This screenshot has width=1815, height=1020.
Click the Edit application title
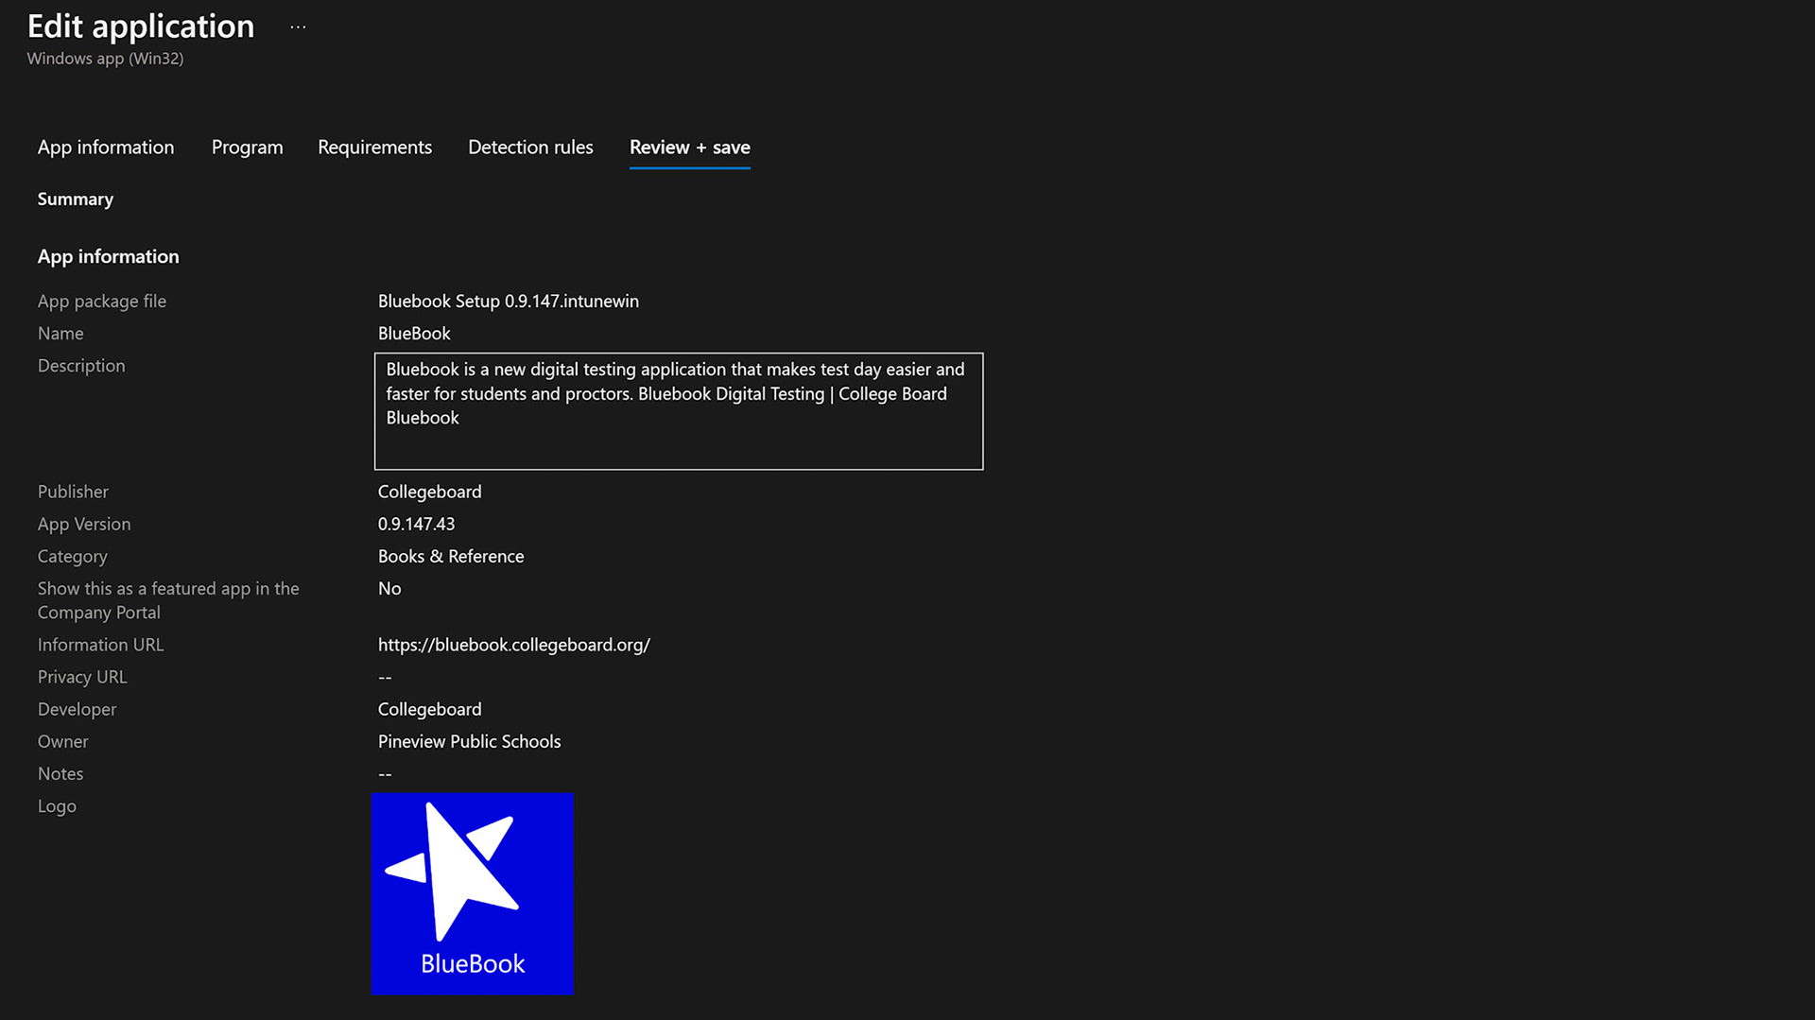[141, 26]
